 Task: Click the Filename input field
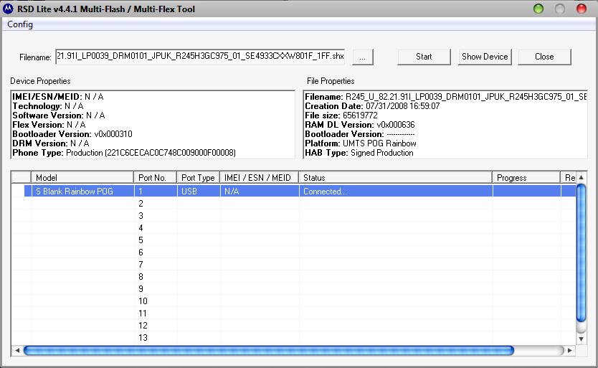click(200, 56)
